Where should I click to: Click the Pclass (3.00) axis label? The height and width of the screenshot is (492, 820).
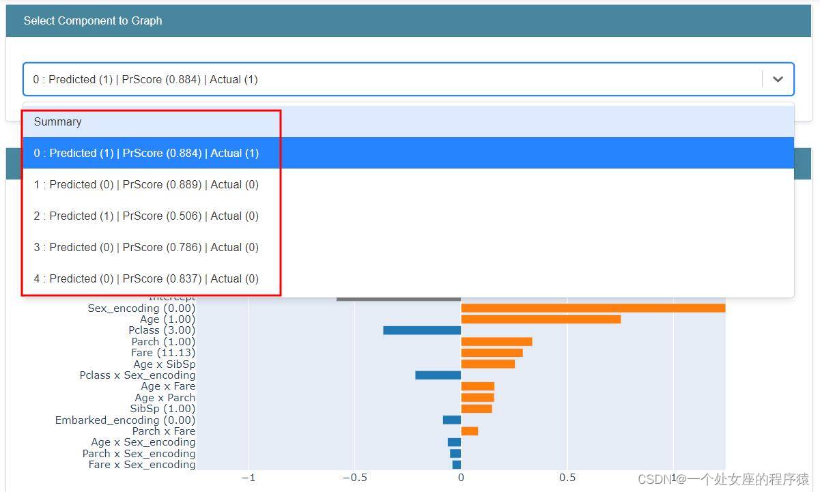[162, 330]
